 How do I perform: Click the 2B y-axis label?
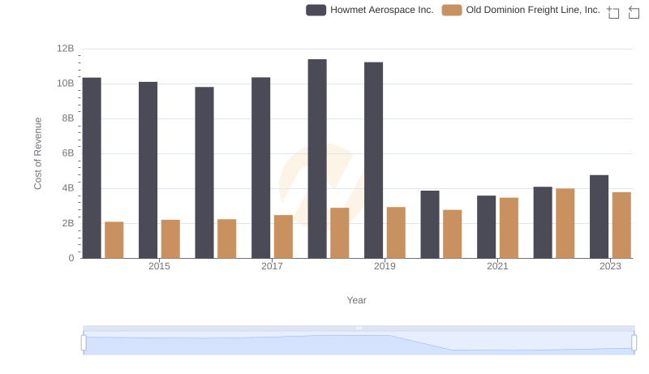click(x=68, y=223)
